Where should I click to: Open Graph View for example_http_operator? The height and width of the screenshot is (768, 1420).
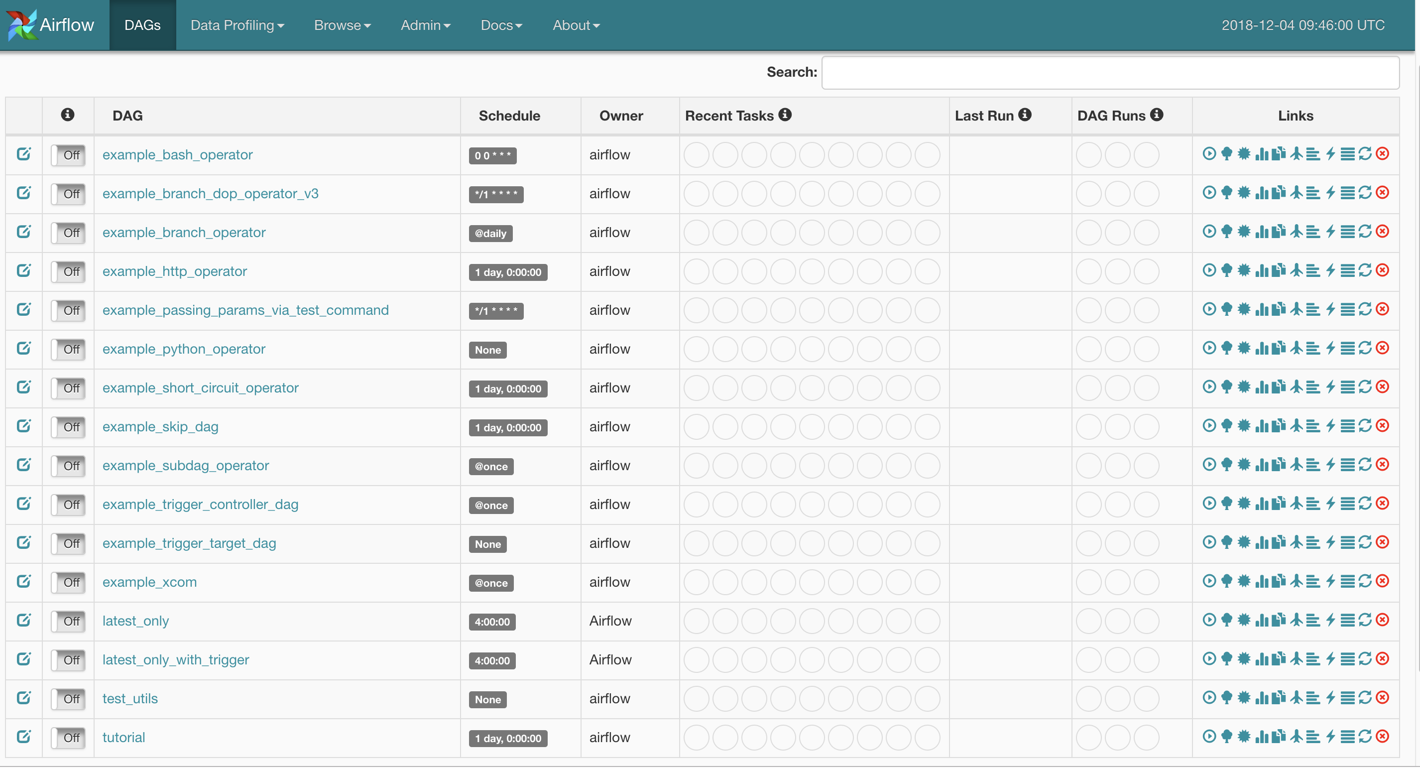tap(1244, 270)
